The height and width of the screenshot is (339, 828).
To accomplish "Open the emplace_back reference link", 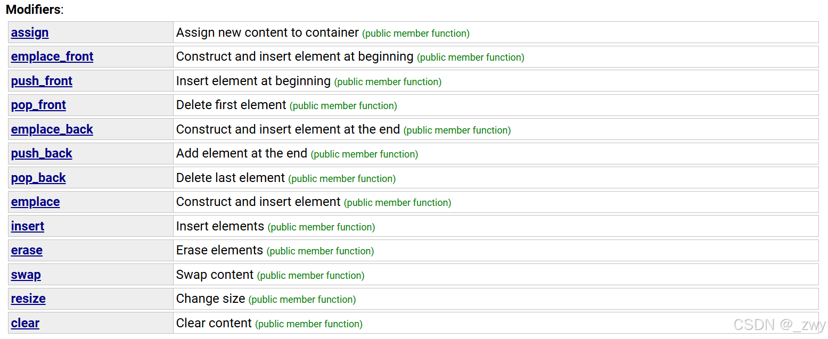I will (x=52, y=129).
